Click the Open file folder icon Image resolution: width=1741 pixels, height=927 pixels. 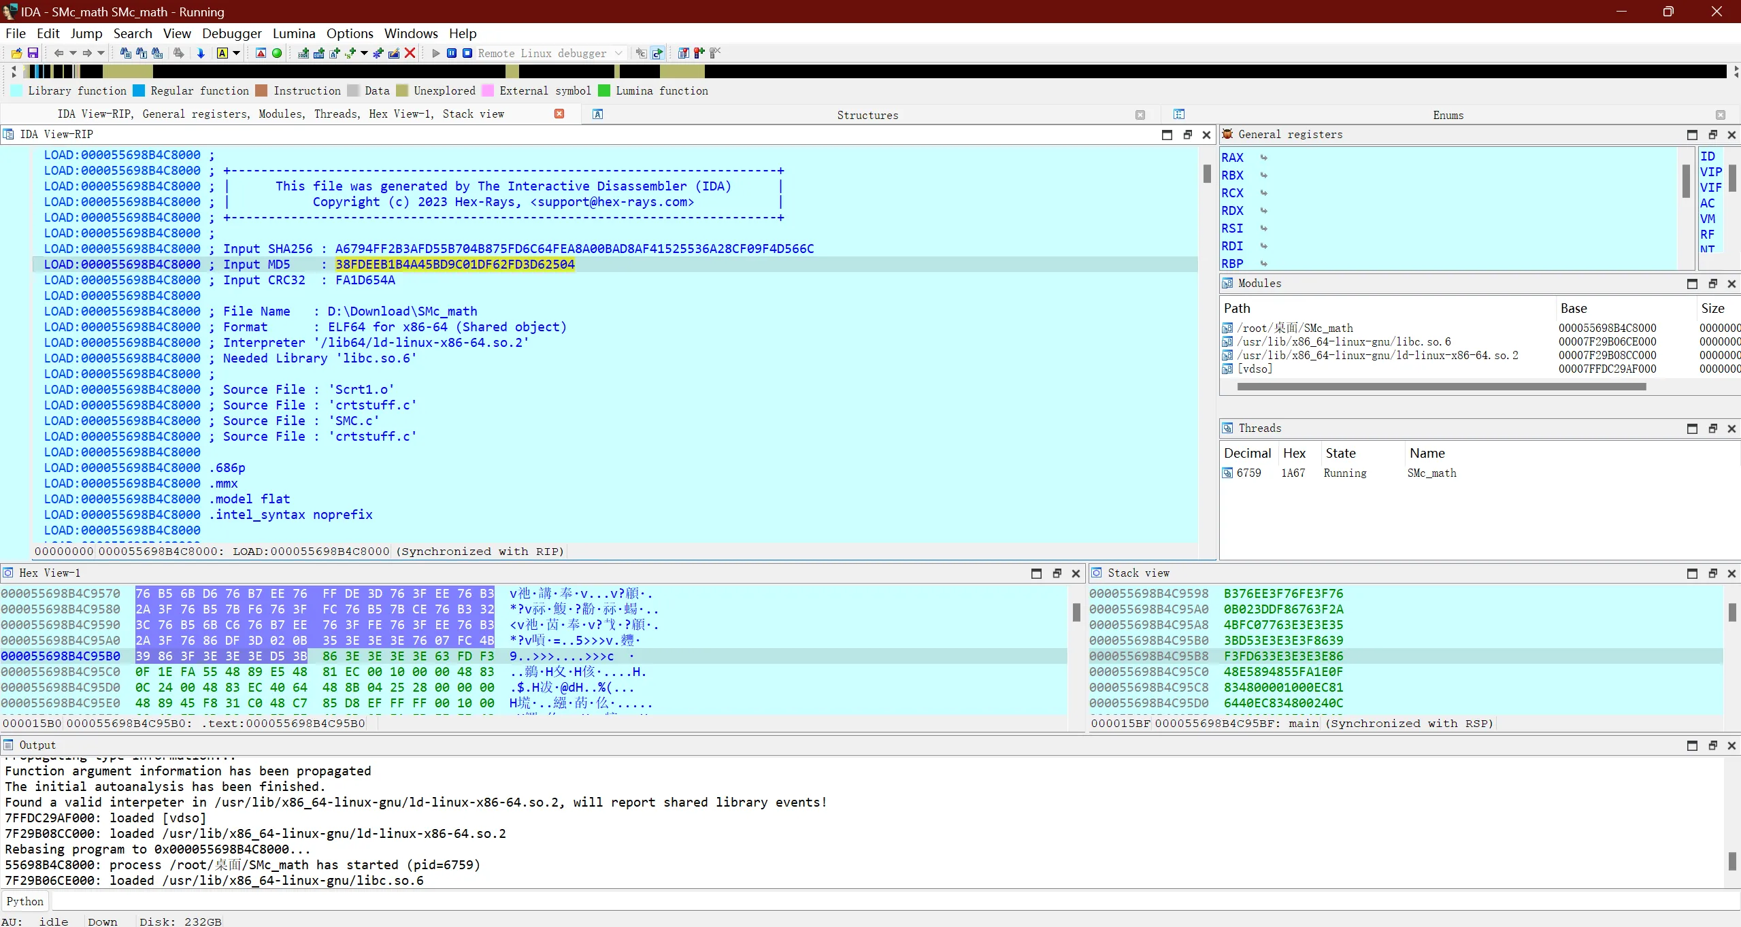coord(16,53)
